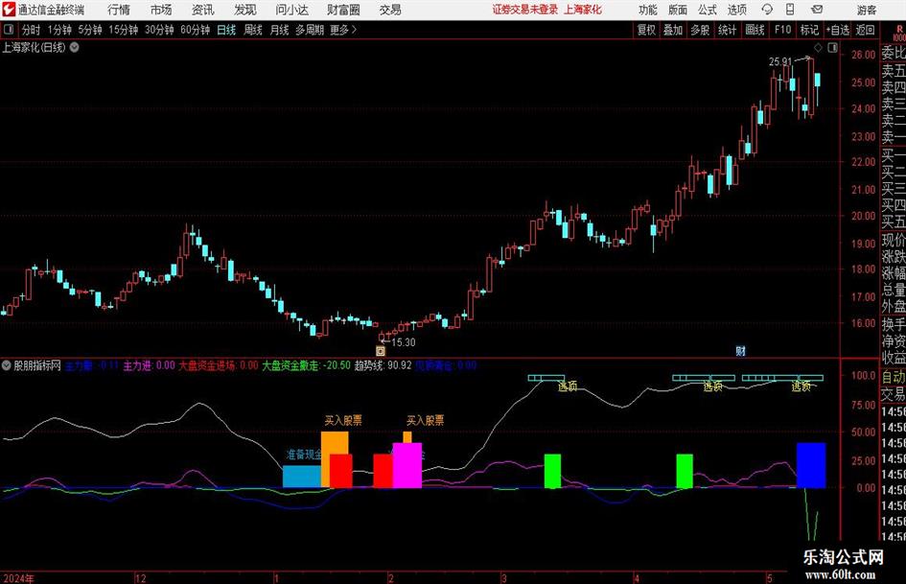The width and height of the screenshot is (906, 584).
Task: Open the 发现 menu
Action: click(245, 10)
